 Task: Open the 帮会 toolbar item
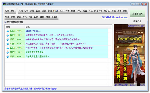click(32, 11)
